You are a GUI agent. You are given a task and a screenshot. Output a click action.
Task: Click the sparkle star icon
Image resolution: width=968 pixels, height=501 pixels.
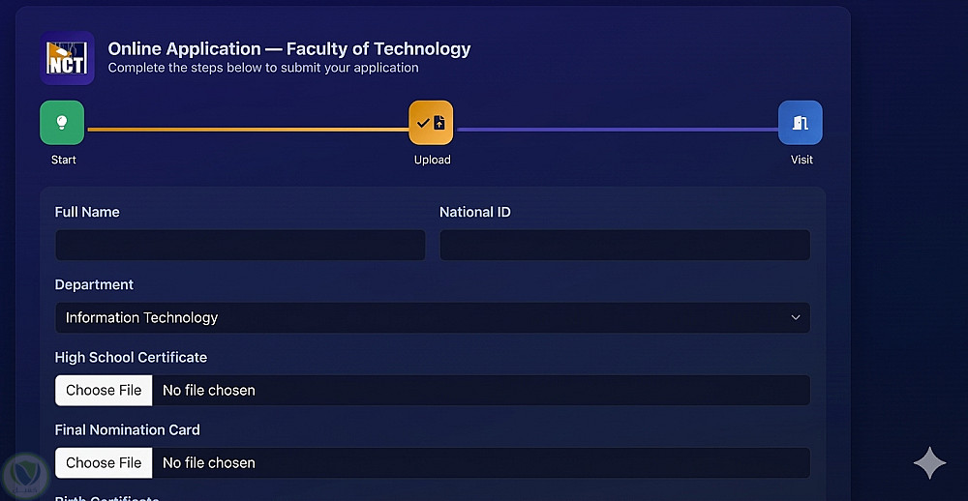point(929,463)
